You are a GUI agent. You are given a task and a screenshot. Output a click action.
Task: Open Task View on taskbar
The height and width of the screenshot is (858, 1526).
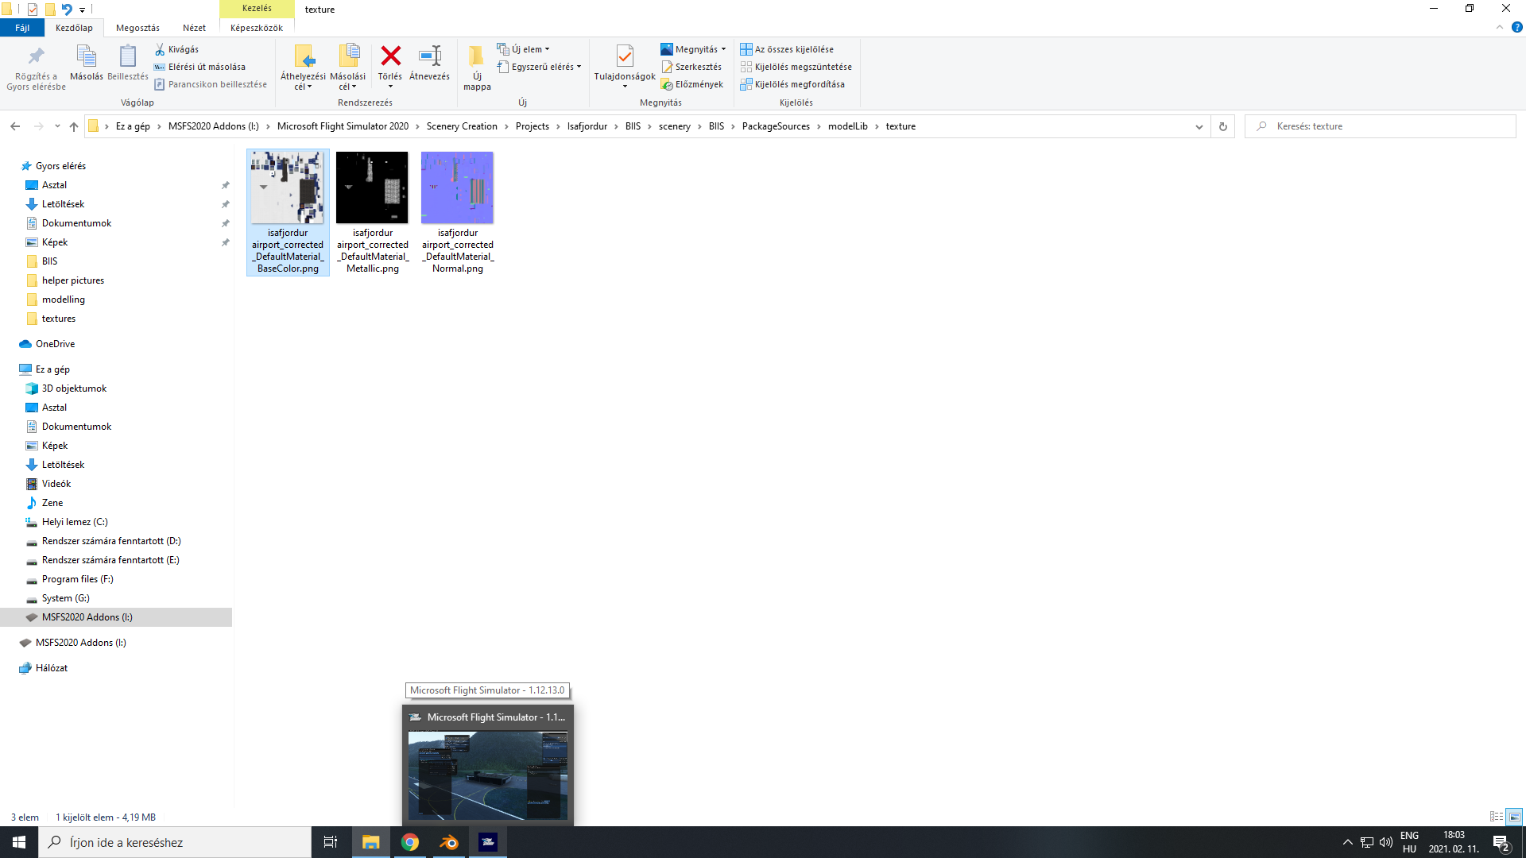[331, 842]
